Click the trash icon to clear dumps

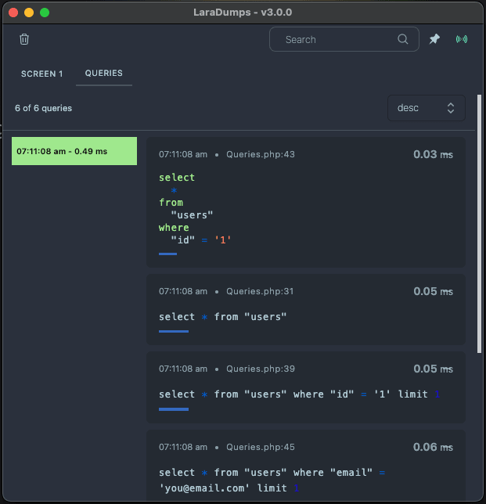tap(24, 39)
